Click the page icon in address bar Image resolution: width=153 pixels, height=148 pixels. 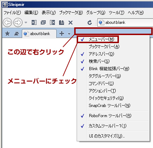(x=101, y=22)
